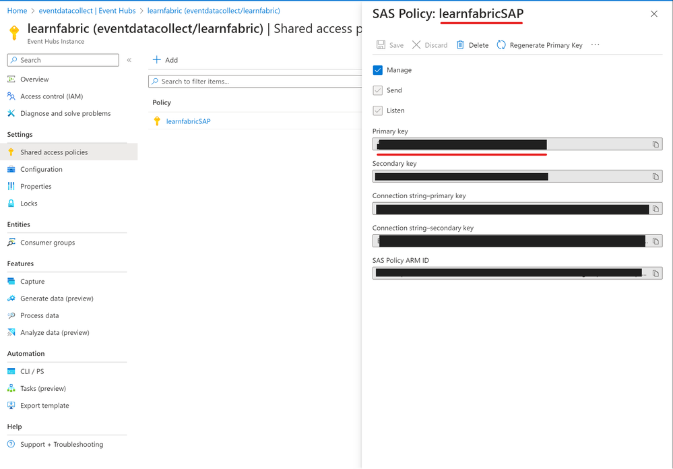Open the learnfabricSAP policy link

click(x=189, y=121)
